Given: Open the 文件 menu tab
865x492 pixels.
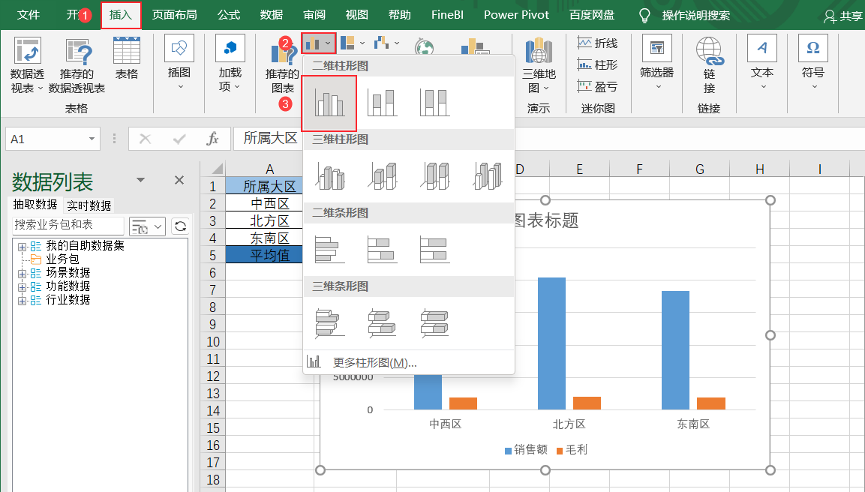Looking at the screenshot, I should tap(29, 15).
